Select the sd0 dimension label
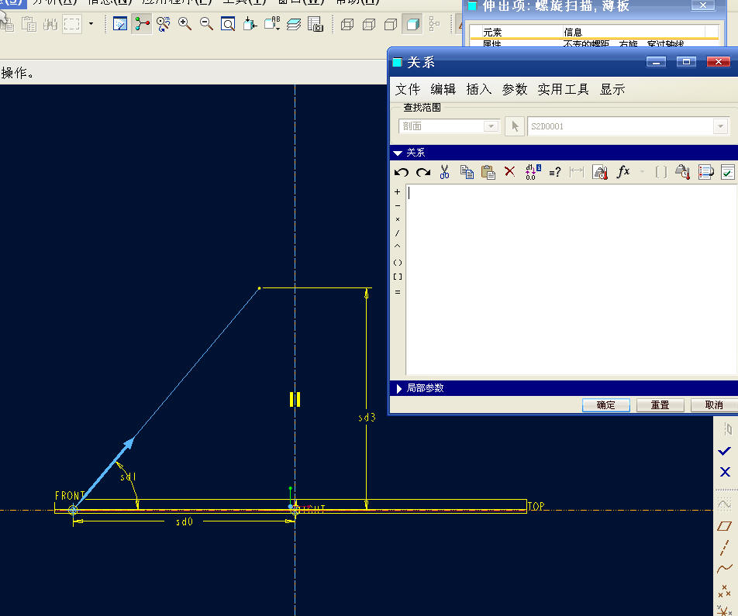The width and height of the screenshot is (738, 616). pos(184,522)
